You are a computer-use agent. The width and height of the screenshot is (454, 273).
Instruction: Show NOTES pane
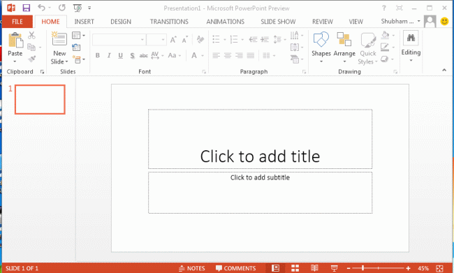(191, 268)
